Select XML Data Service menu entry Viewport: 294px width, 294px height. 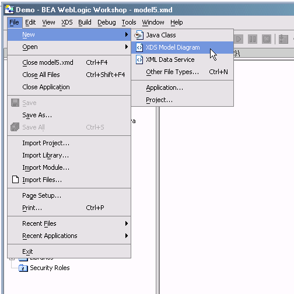[183, 60]
